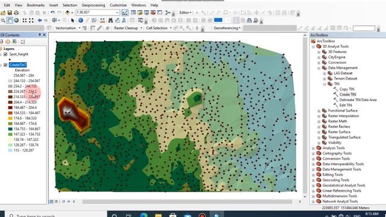Select the Identify tool
The height and width of the screenshot is (217, 386).
[x=80, y=20]
